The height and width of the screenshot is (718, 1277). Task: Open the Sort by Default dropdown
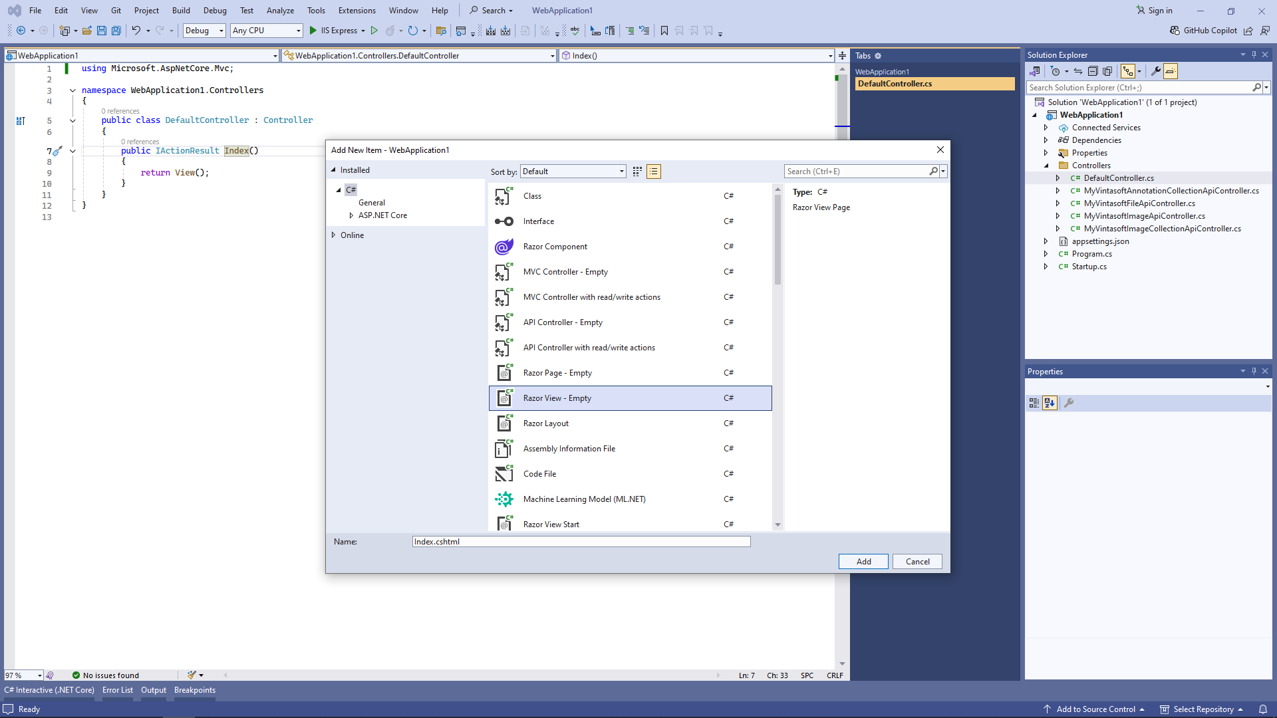[573, 172]
